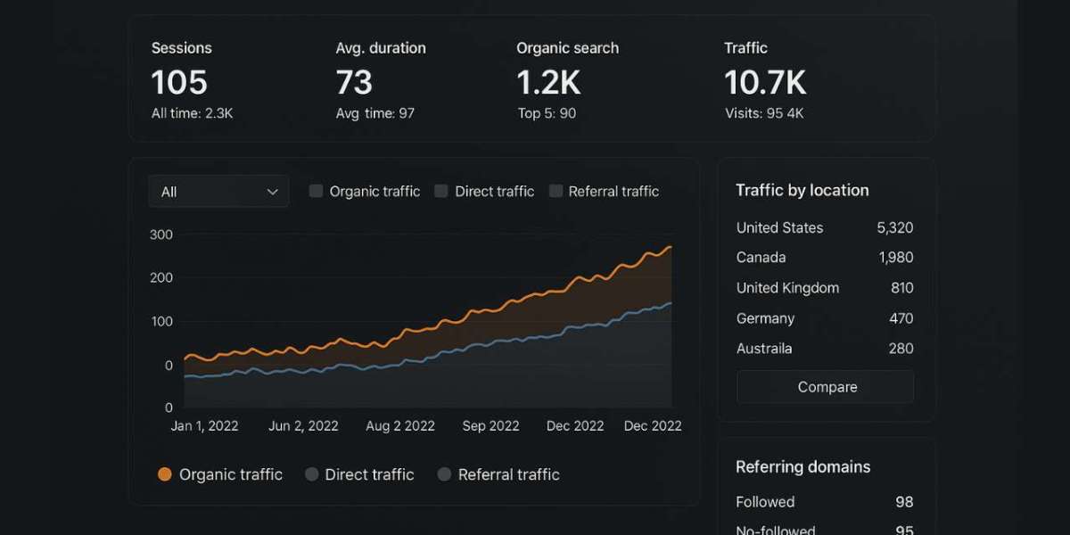Select the Canada location row

(824, 258)
